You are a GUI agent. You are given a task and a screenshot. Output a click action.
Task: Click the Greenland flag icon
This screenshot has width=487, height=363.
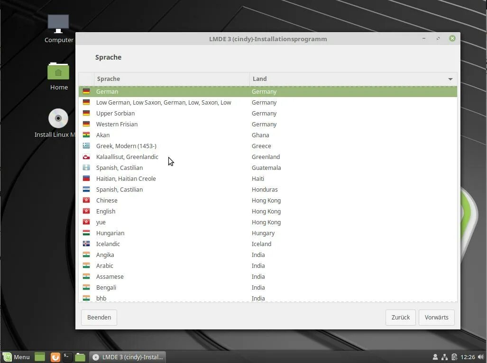click(86, 157)
